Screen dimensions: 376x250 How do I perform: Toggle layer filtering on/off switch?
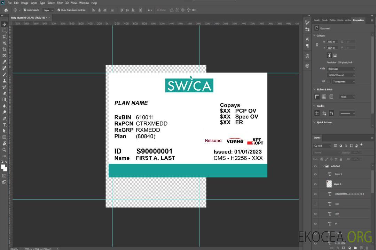coord(361,145)
